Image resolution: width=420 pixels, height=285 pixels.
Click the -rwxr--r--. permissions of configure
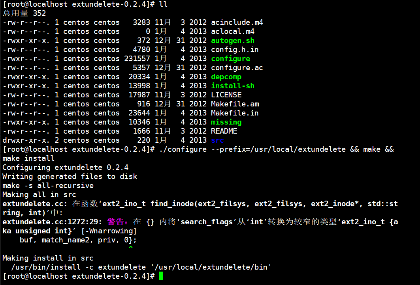[x=26, y=59]
